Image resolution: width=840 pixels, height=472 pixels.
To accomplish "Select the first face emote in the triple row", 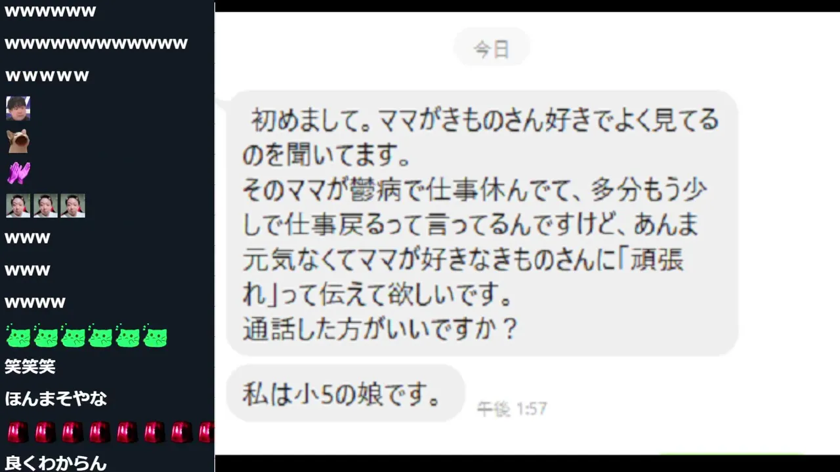I will (18, 205).
